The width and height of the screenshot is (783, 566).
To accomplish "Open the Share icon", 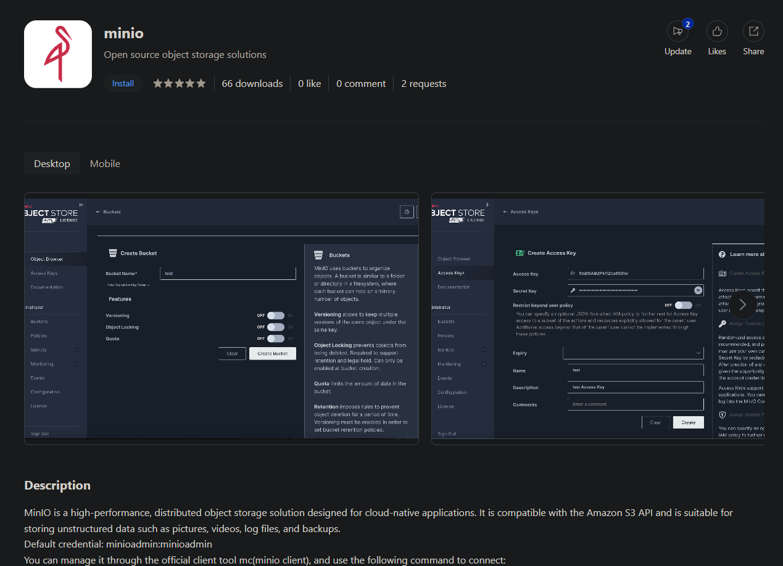I will click(x=753, y=31).
